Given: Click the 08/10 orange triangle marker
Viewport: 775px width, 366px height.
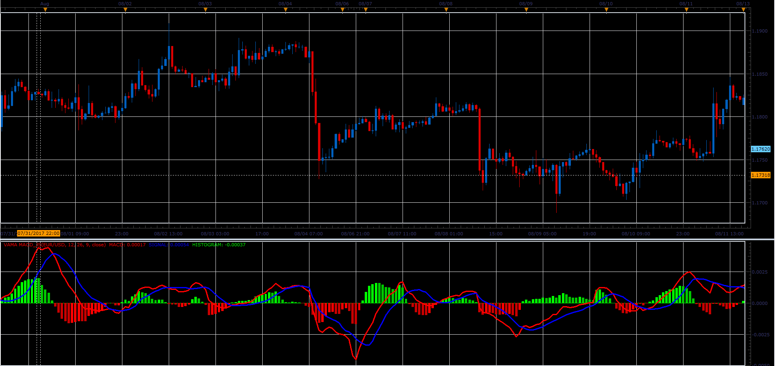Looking at the screenshot, I should tap(606, 10).
